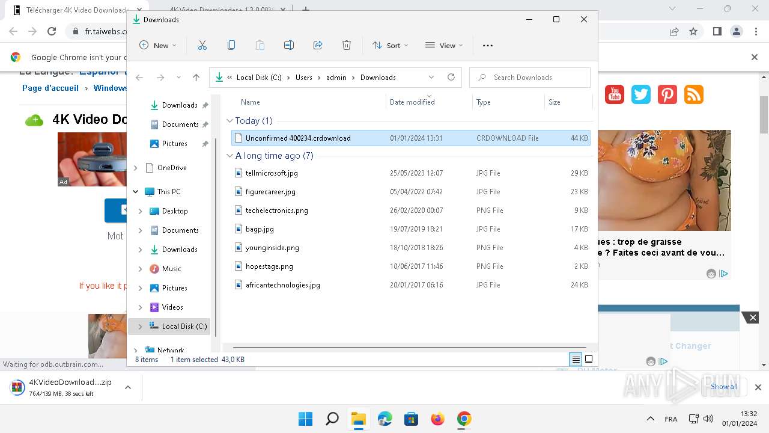Viewport: 769px width, 433px height.
Task: Open the Windows Start button
Action: pyautogui.click(x=306, y=419)
